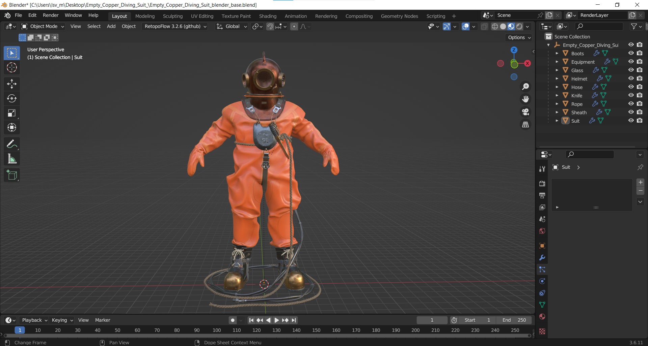The image size is (648, 346).
Task: Disable the Rope object in renders
Action: point(640,104)
